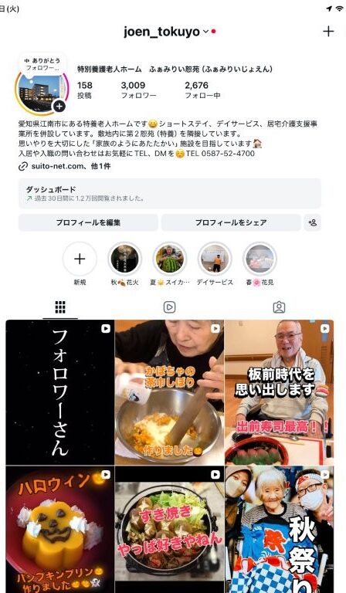Open the discover people icon button
Image resolution: width=346 pixels, height=593 pixels.
[312, 222]
